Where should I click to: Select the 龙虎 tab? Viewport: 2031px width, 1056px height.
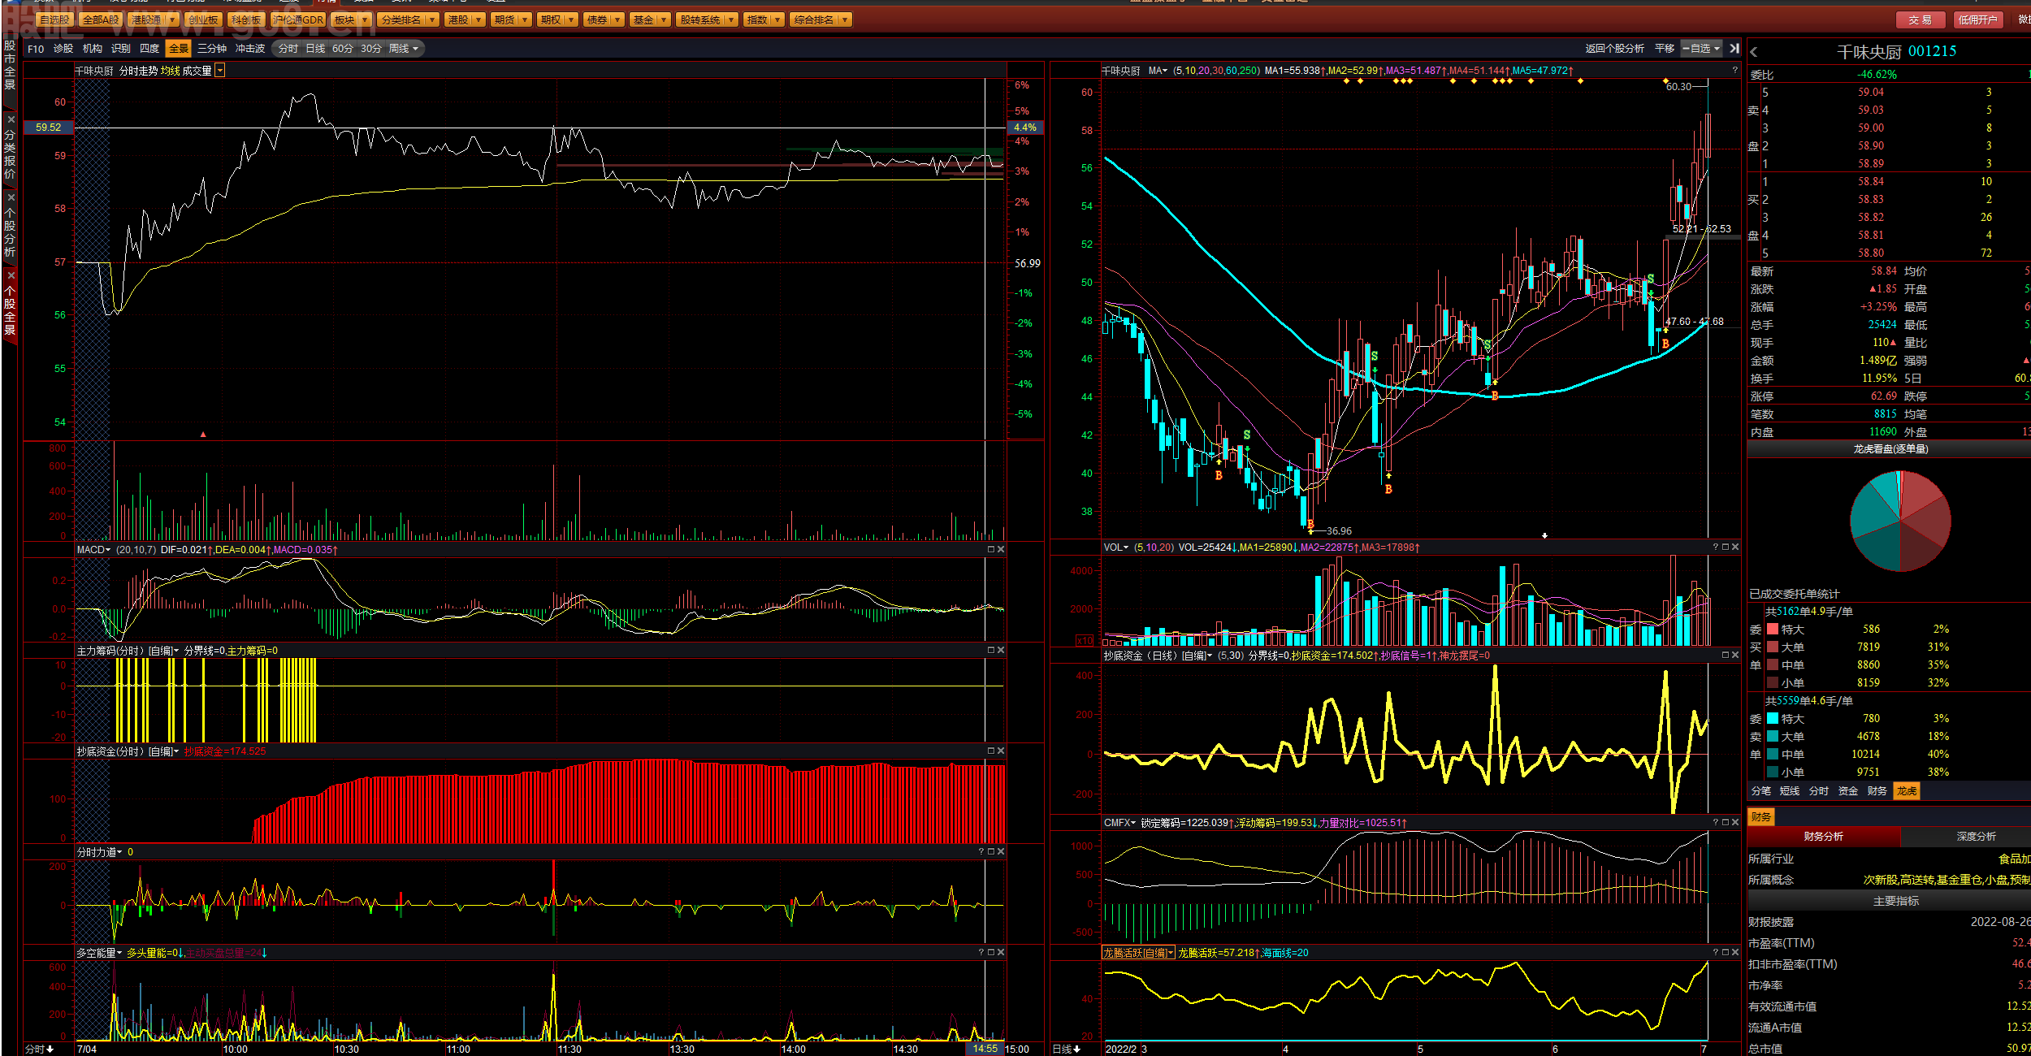pyautogui.click(x=1907, y=790)
